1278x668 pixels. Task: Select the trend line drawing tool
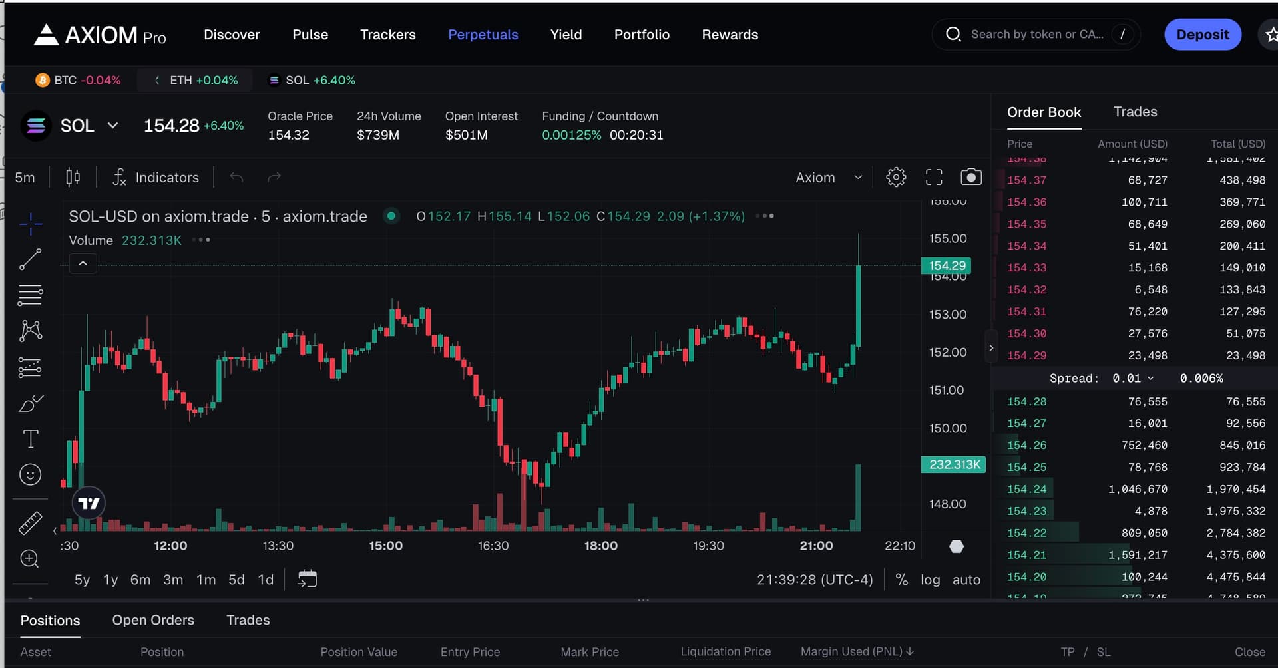click(x=31, y=259)
